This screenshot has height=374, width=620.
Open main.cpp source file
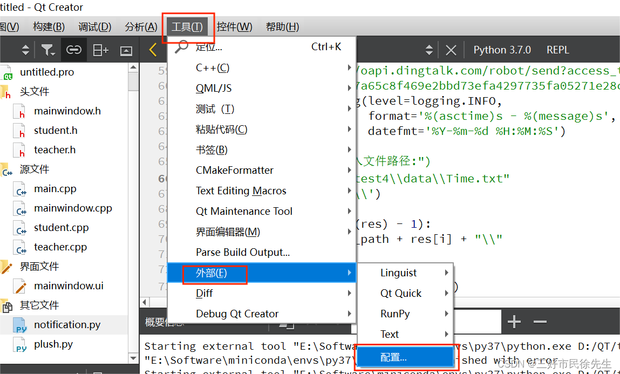pos(55,189)
